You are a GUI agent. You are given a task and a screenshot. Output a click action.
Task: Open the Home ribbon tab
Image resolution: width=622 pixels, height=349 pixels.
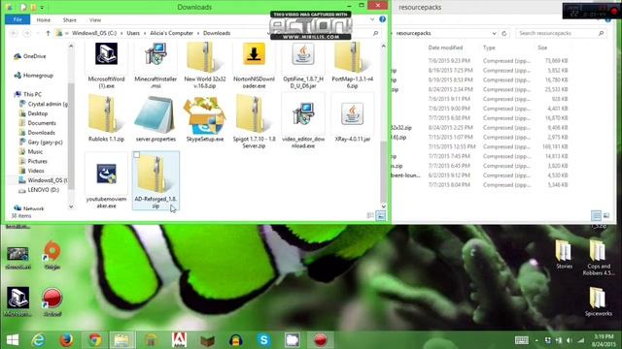pyautogui.click(x=43, y=19)
